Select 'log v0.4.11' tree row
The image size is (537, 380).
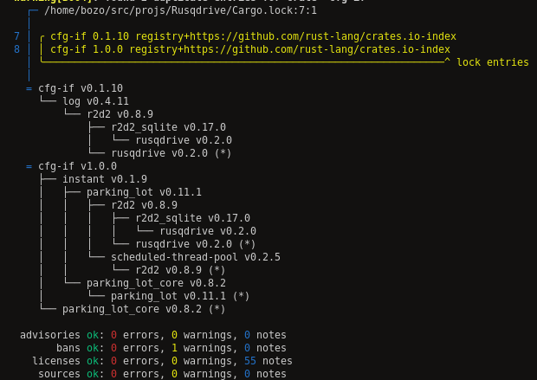tap(95, 101)
